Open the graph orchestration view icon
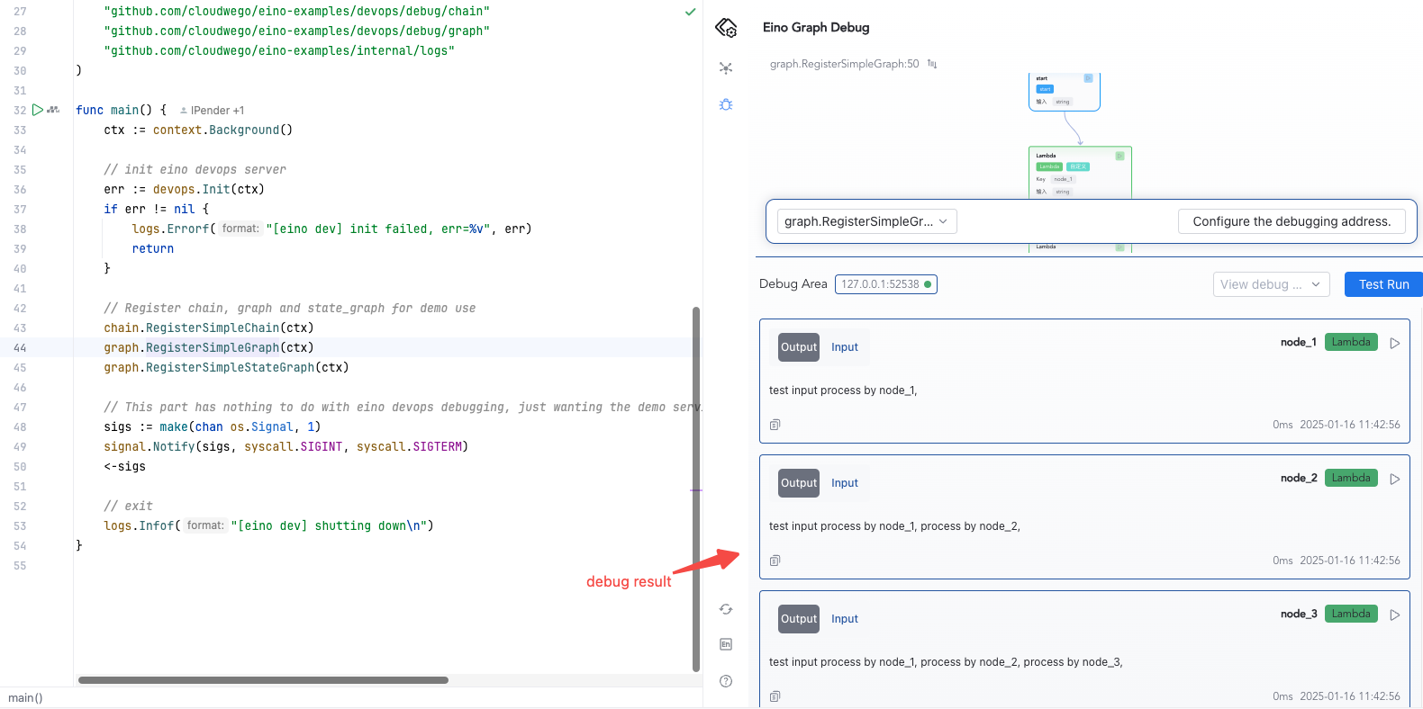 [x=726, y=68]
